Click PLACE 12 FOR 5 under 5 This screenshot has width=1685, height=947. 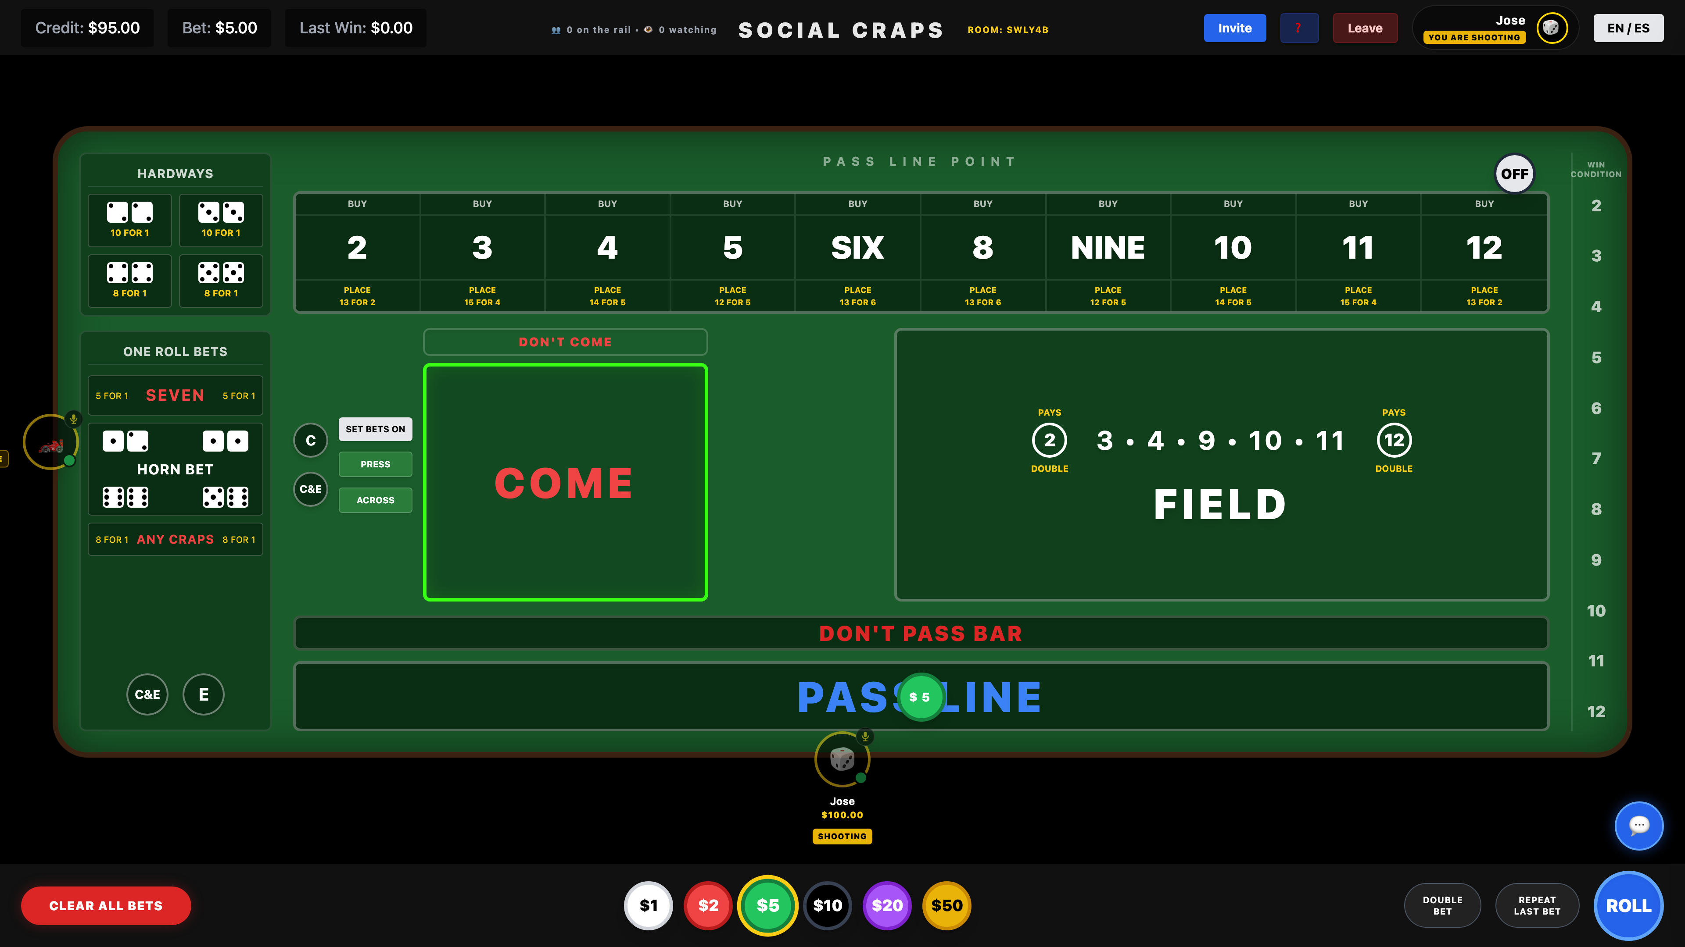pyautogui.click(x=733, y=296)
